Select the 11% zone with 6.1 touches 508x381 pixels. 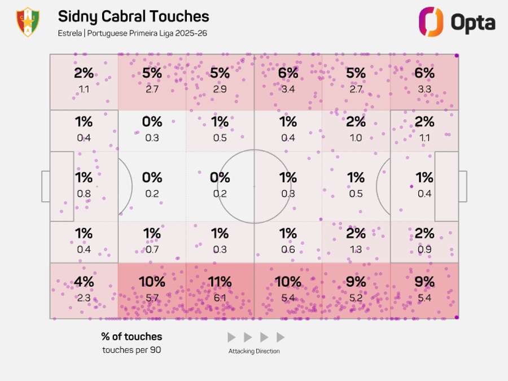220,290
